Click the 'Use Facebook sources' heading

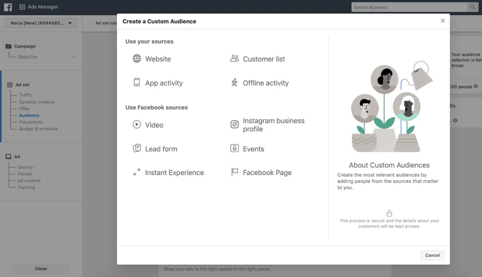pos(156,108)
